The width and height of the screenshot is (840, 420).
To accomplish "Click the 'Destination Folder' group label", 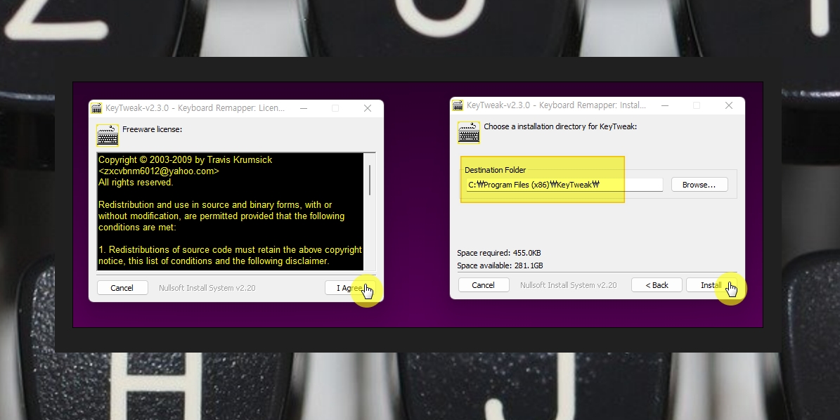I will point(495,170).
